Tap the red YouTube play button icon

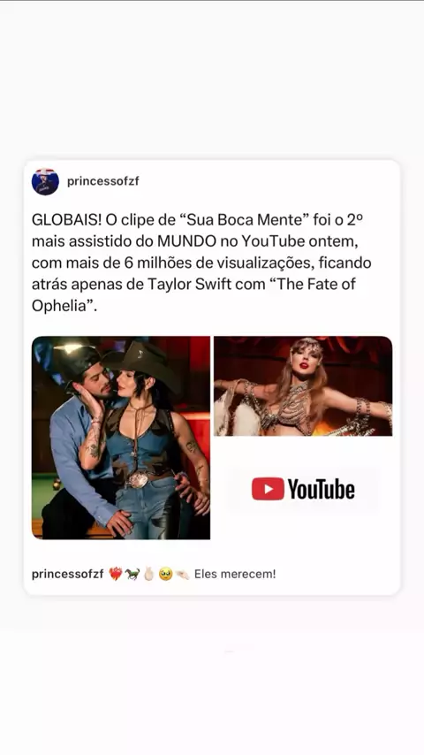point(268,489)
